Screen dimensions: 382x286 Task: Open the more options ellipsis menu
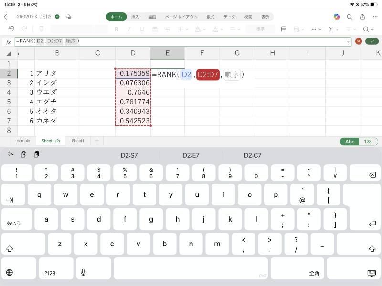(x=375, y=17)
